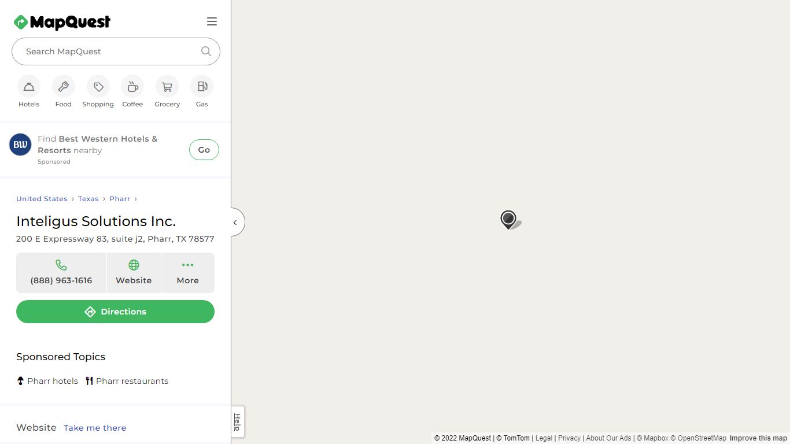The image size is (790, 444).
Task: Open the United States breadcrumb
Action: pyautogui.click(x=42, y=199)
